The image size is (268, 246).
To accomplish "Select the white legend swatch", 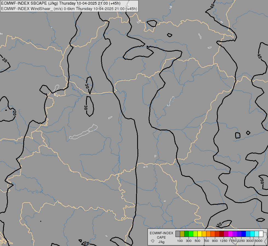I will point(261,234).
